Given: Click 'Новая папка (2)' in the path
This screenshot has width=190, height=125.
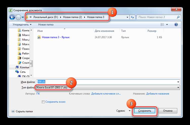Looking at the screenshot, I should (x=72, y=17).
